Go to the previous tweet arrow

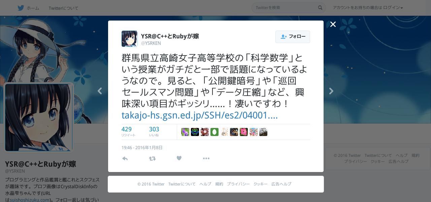pyautogui.click(x=100, y=91)
